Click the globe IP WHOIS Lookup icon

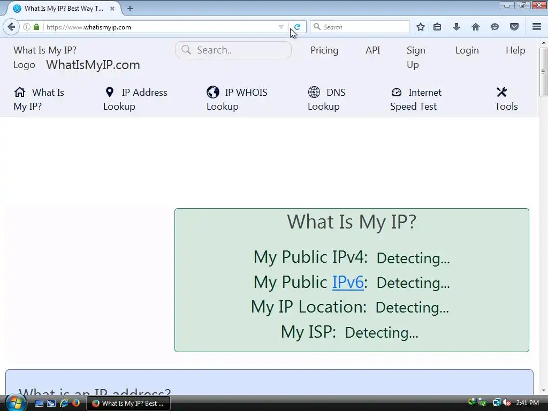212,92
